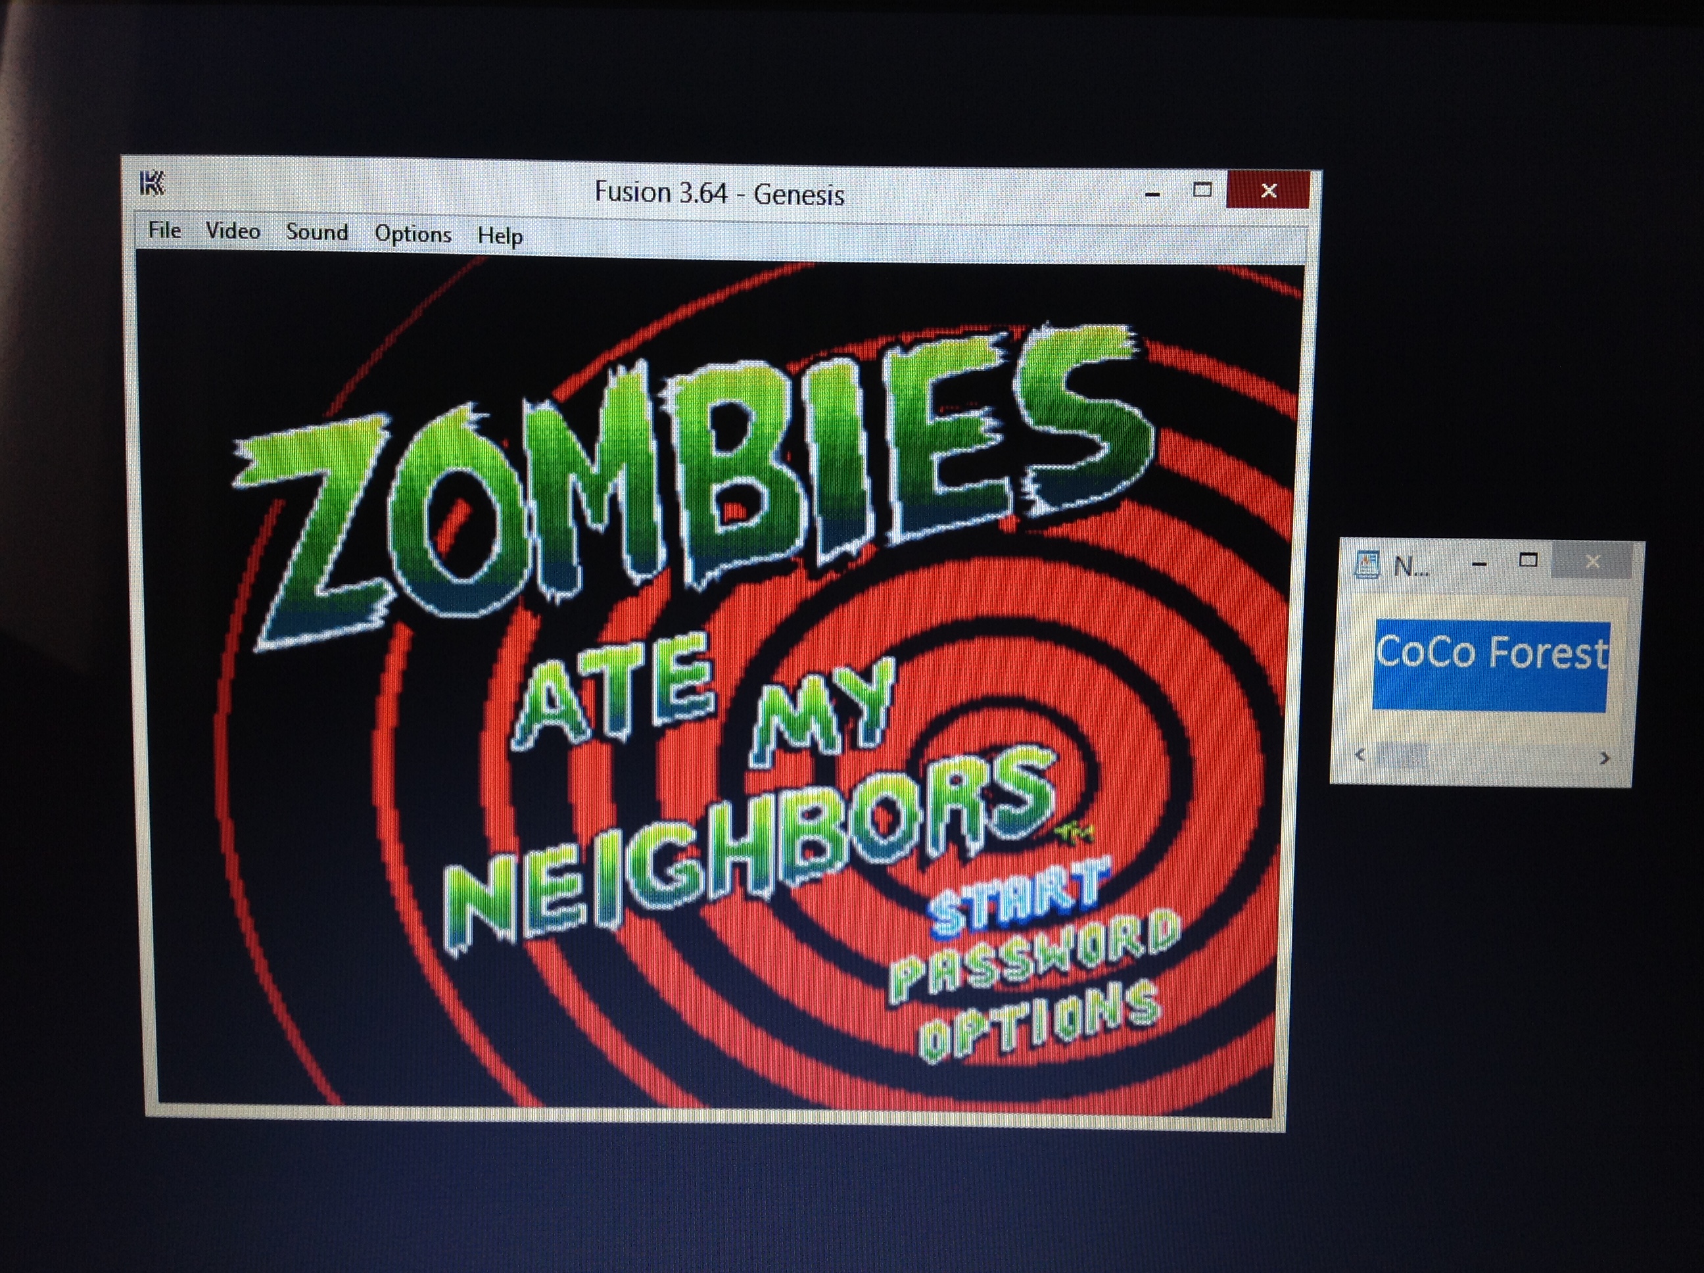Click the Notepad icon in small window
Image resolution: width=1704 pixels, height=1273 pixels.
(x=1367, y=565)
